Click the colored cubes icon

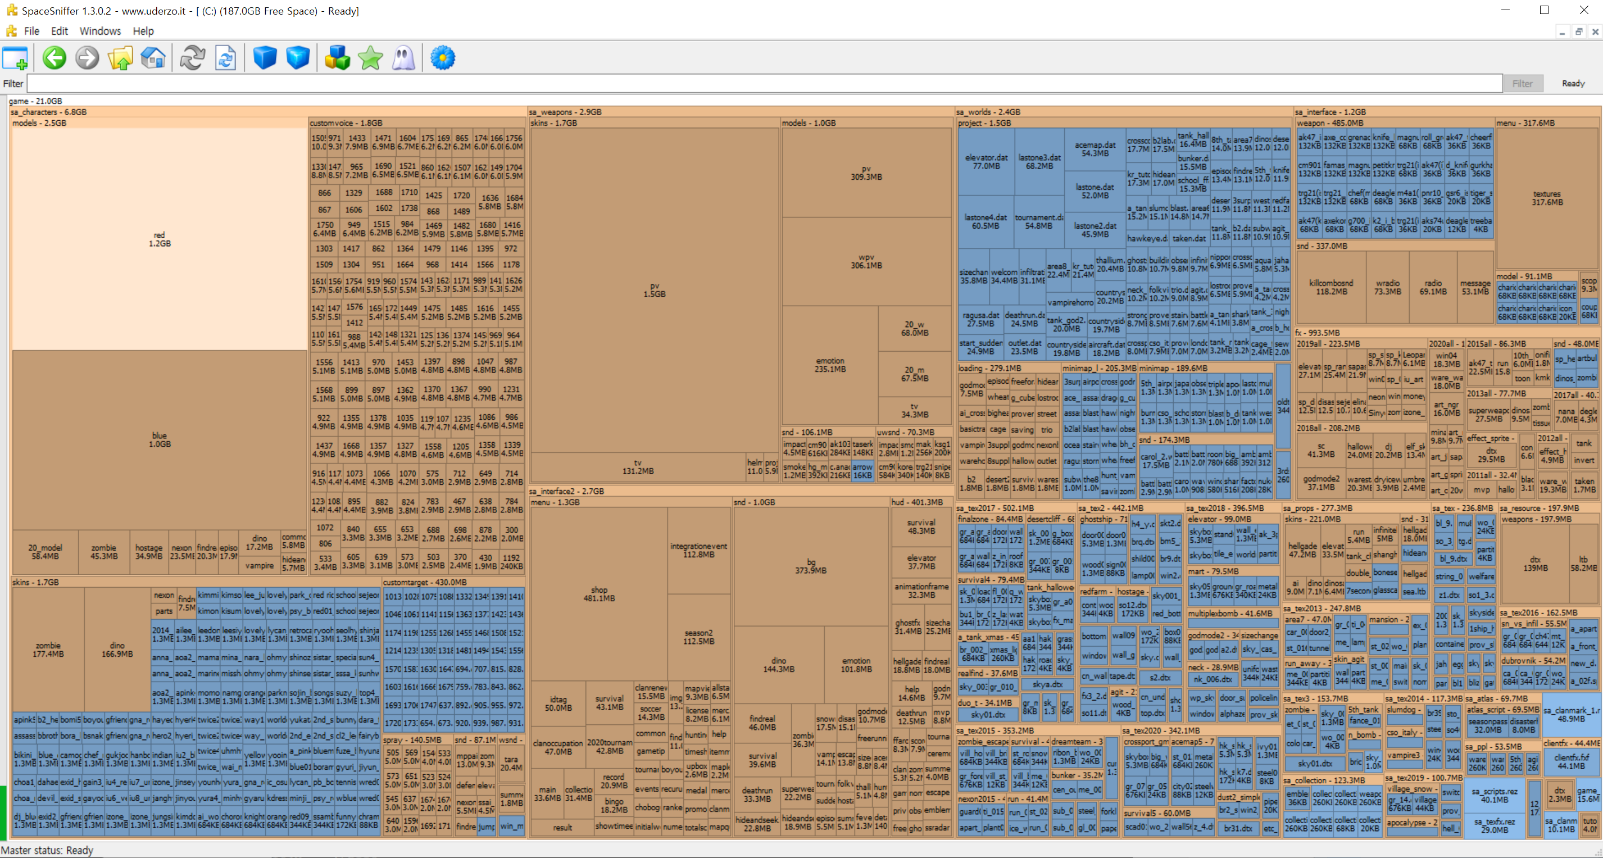pos(337,58)
